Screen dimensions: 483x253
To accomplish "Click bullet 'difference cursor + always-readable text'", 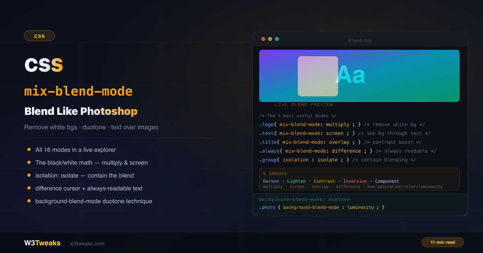I will pos(89,188).
